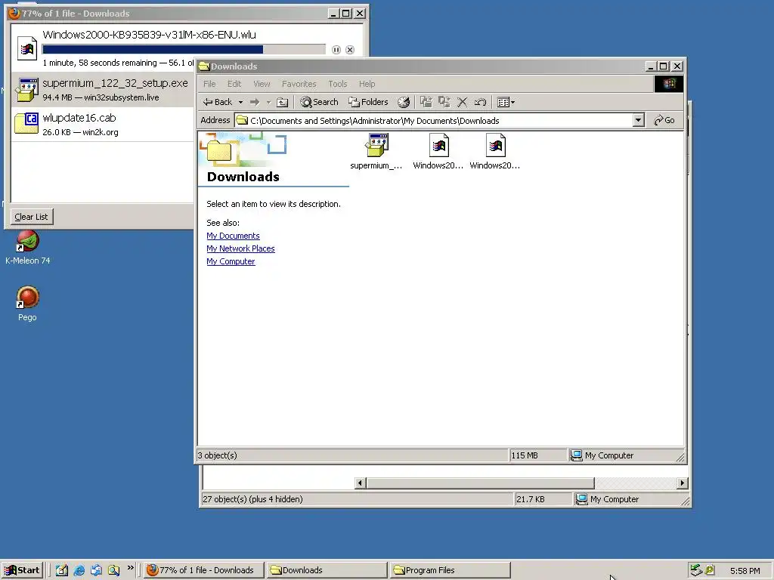Open the Forward history dropdown arrow
Viewport: 774px width, 580px height.
click(268, 102)
